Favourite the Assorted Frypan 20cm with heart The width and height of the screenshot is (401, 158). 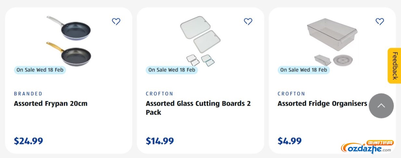[x=116, y=22]
